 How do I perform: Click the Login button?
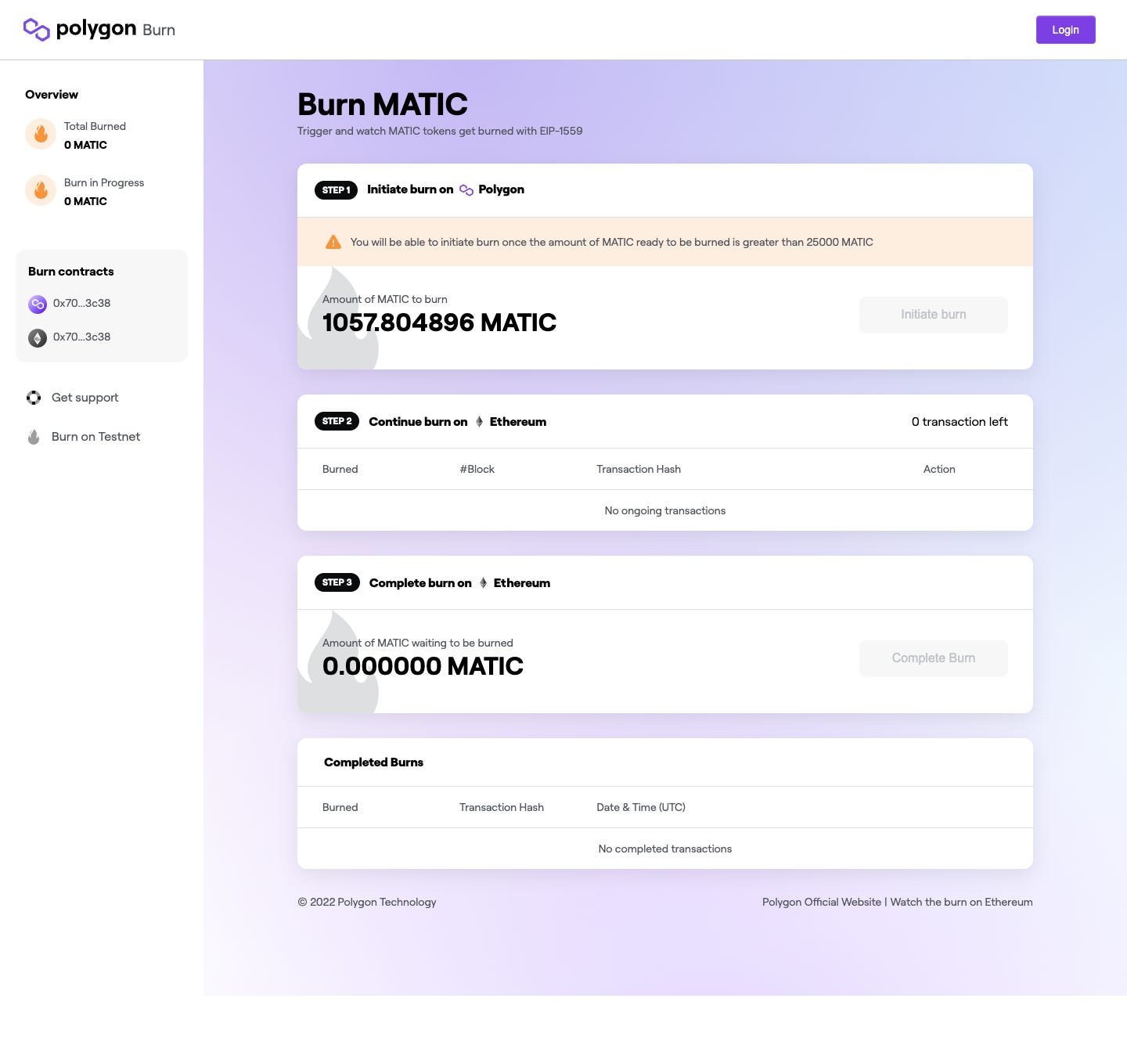pos(1065,30)
